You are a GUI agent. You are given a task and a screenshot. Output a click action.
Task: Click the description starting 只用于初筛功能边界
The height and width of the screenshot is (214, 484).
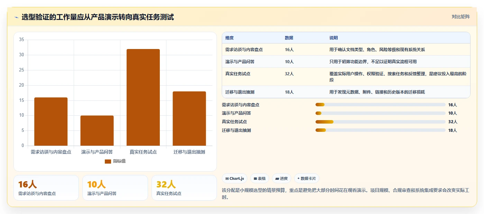(x=373, y=62)
